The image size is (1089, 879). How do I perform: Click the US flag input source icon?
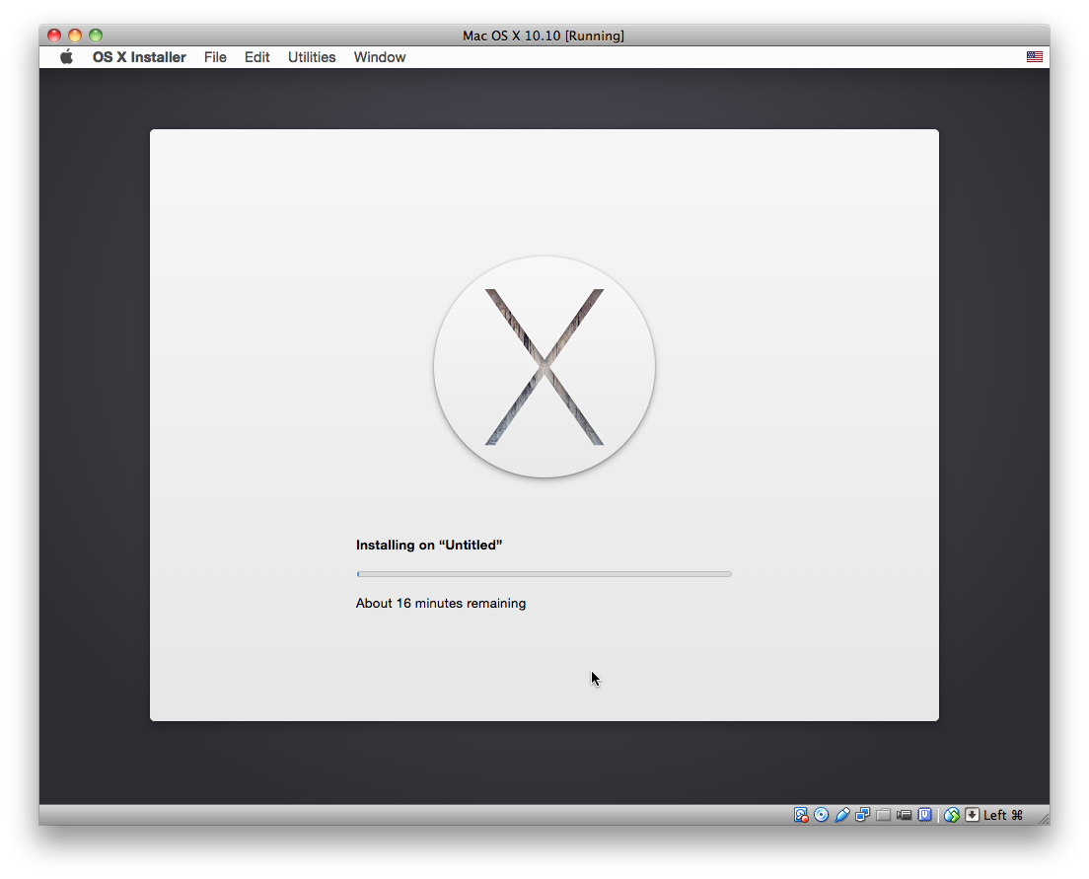pos(1034,57)
